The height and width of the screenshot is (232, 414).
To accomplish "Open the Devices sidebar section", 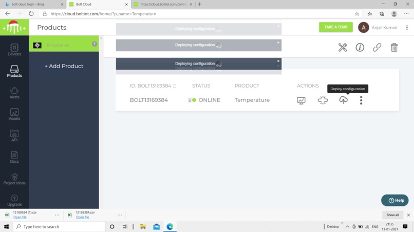I will (x=14, y=50).
